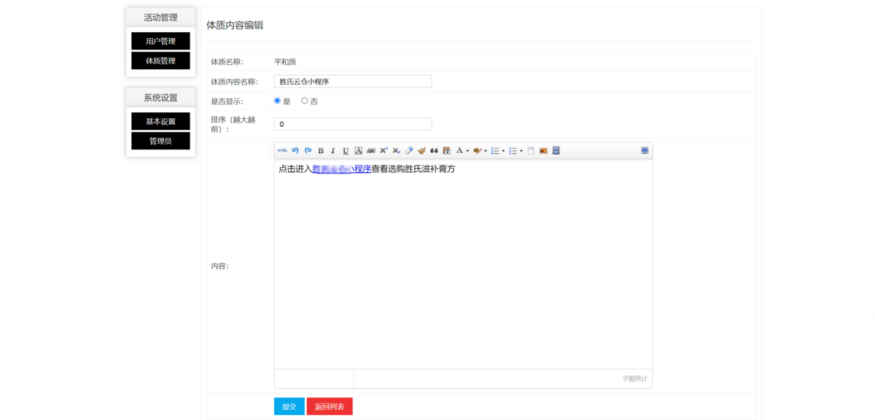Select the format painter brush
This screenshot has width=875, height=420.
421,150
